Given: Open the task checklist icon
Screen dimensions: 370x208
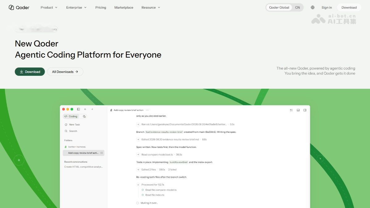Looking at the screenshot, I should tap(291, 110).
